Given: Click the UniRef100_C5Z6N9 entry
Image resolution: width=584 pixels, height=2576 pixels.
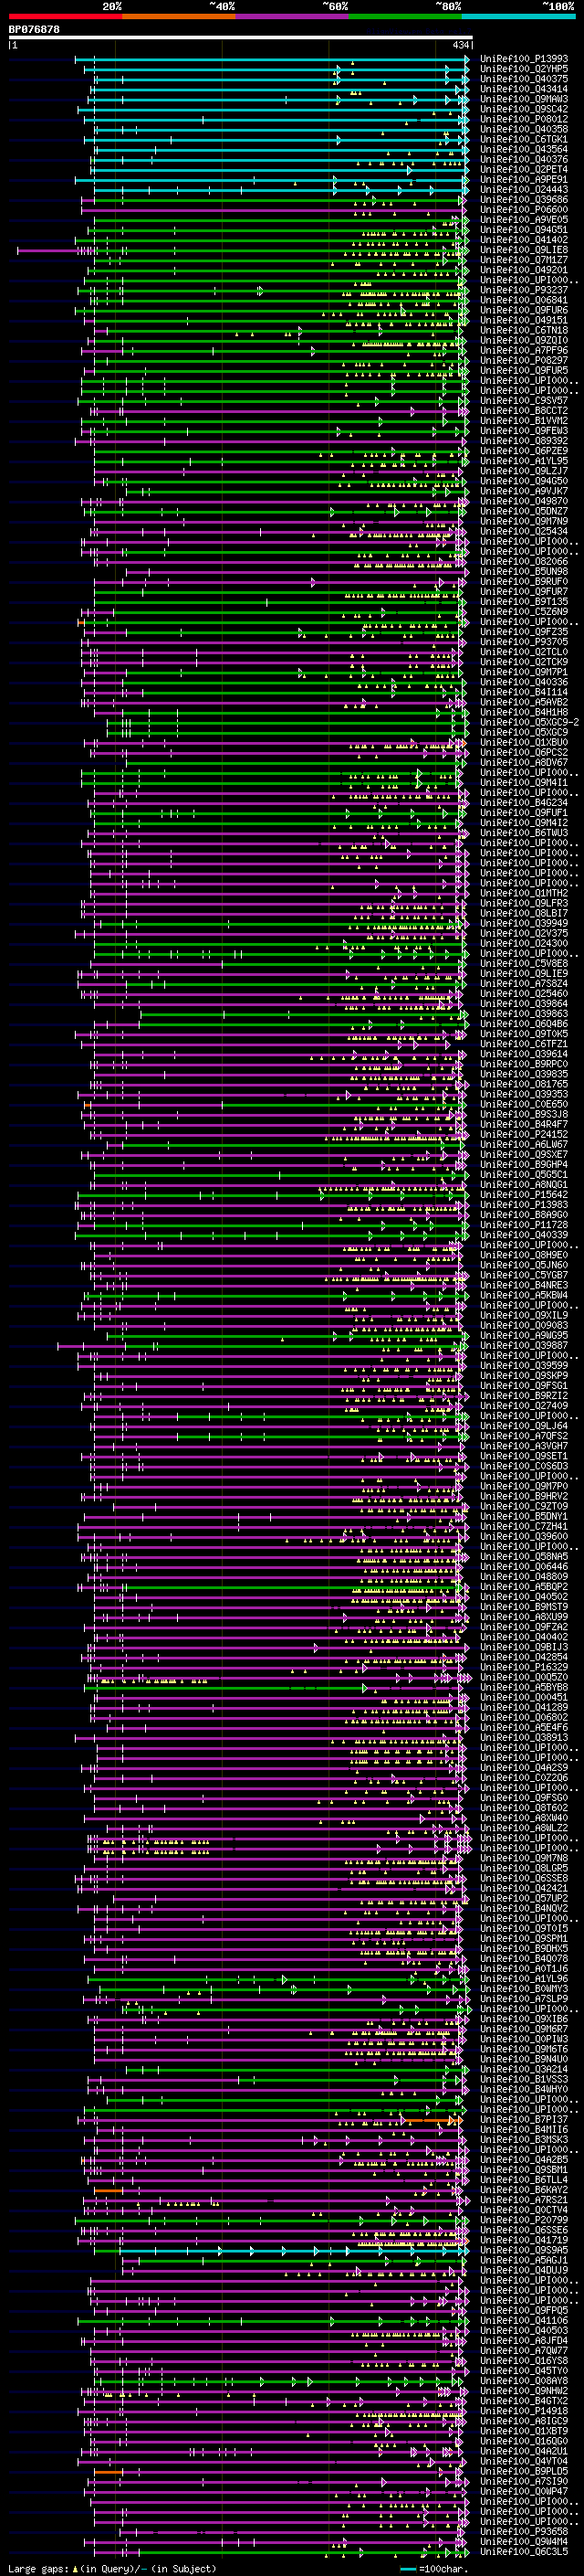Looking at the screenshot, I should click(524, 611).
